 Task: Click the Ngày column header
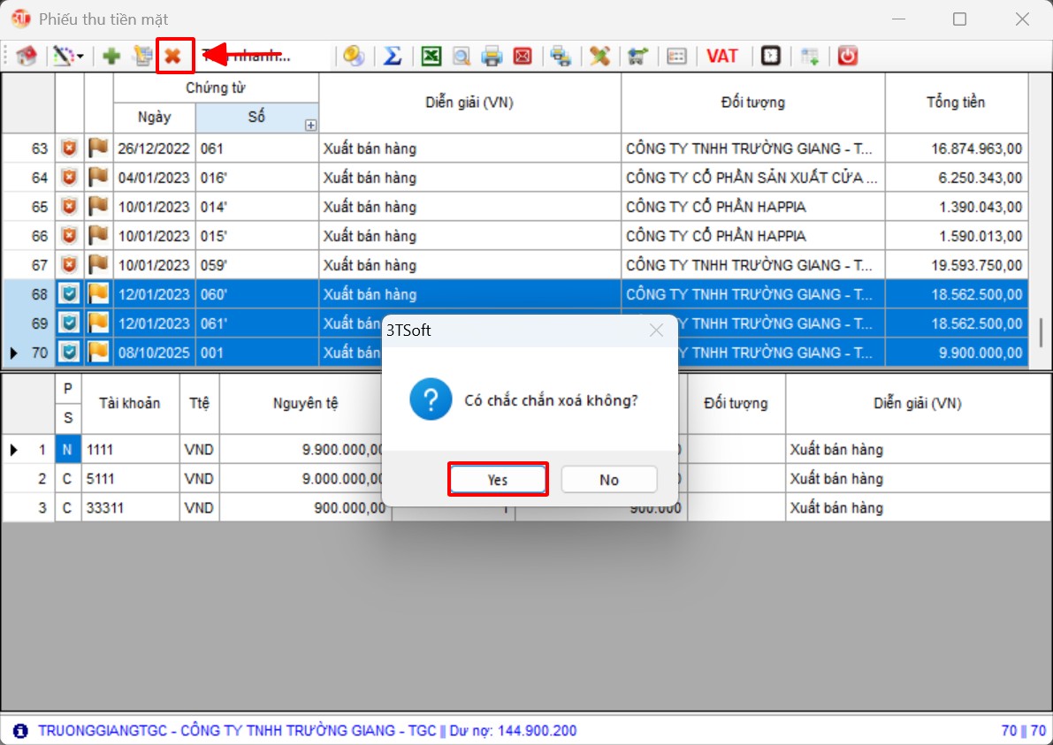[x=154, y=117]
